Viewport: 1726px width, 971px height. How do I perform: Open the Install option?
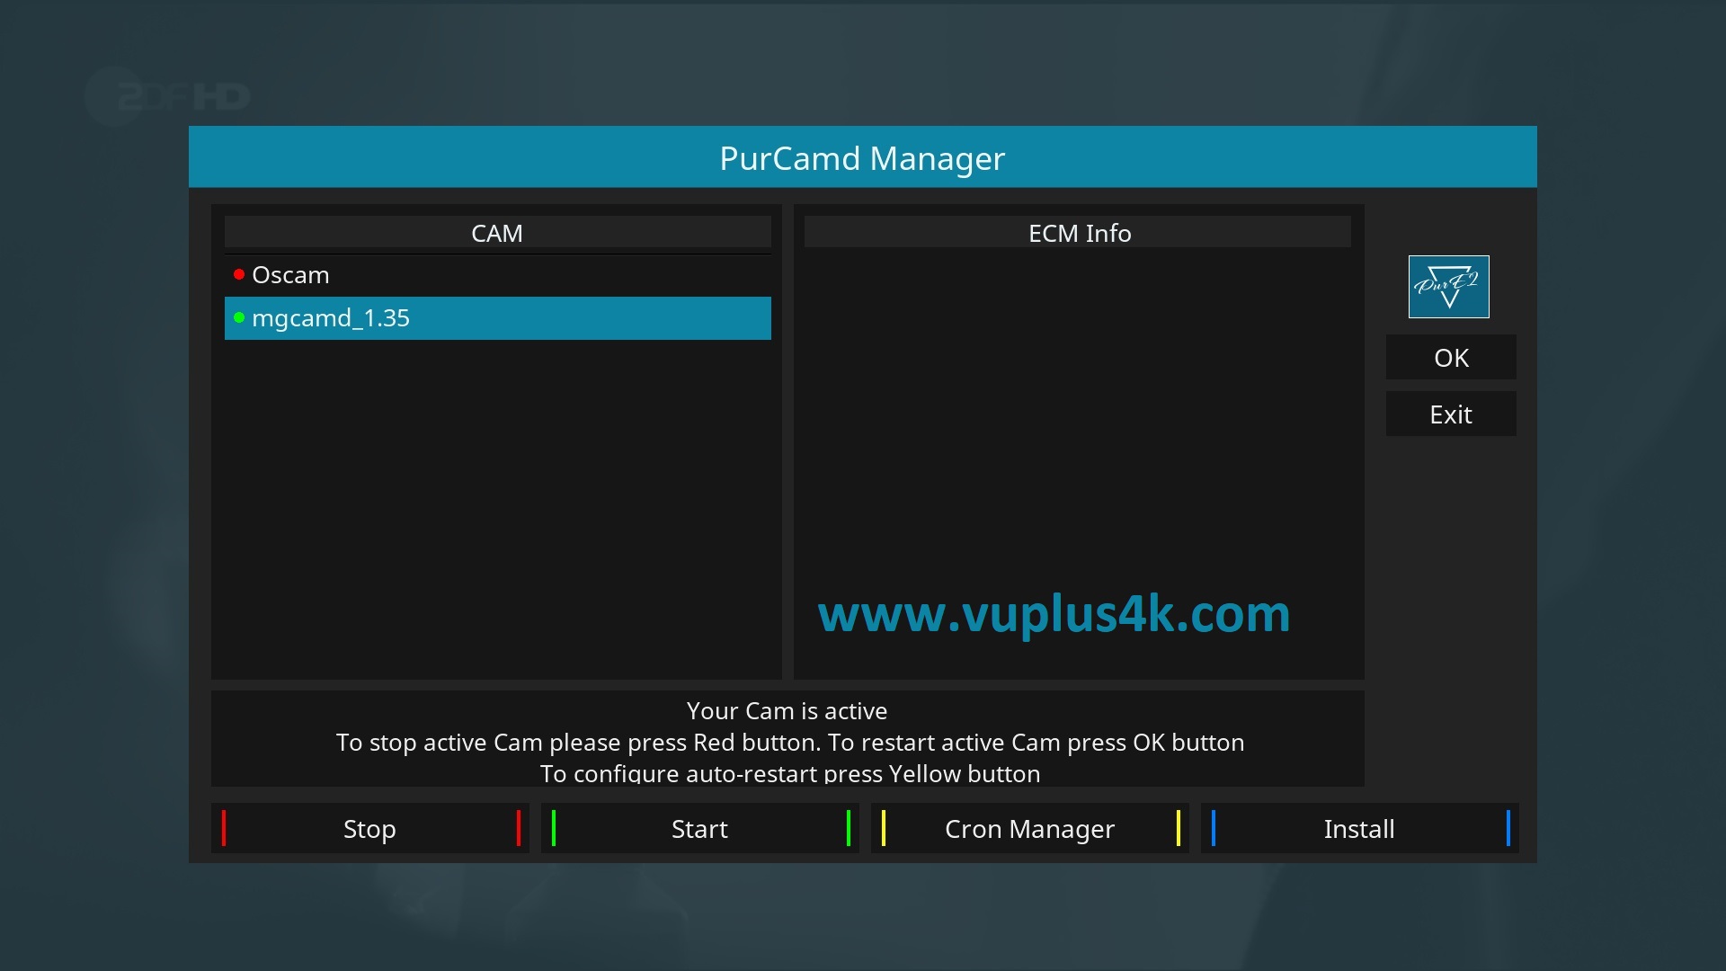click(1360, 828)
